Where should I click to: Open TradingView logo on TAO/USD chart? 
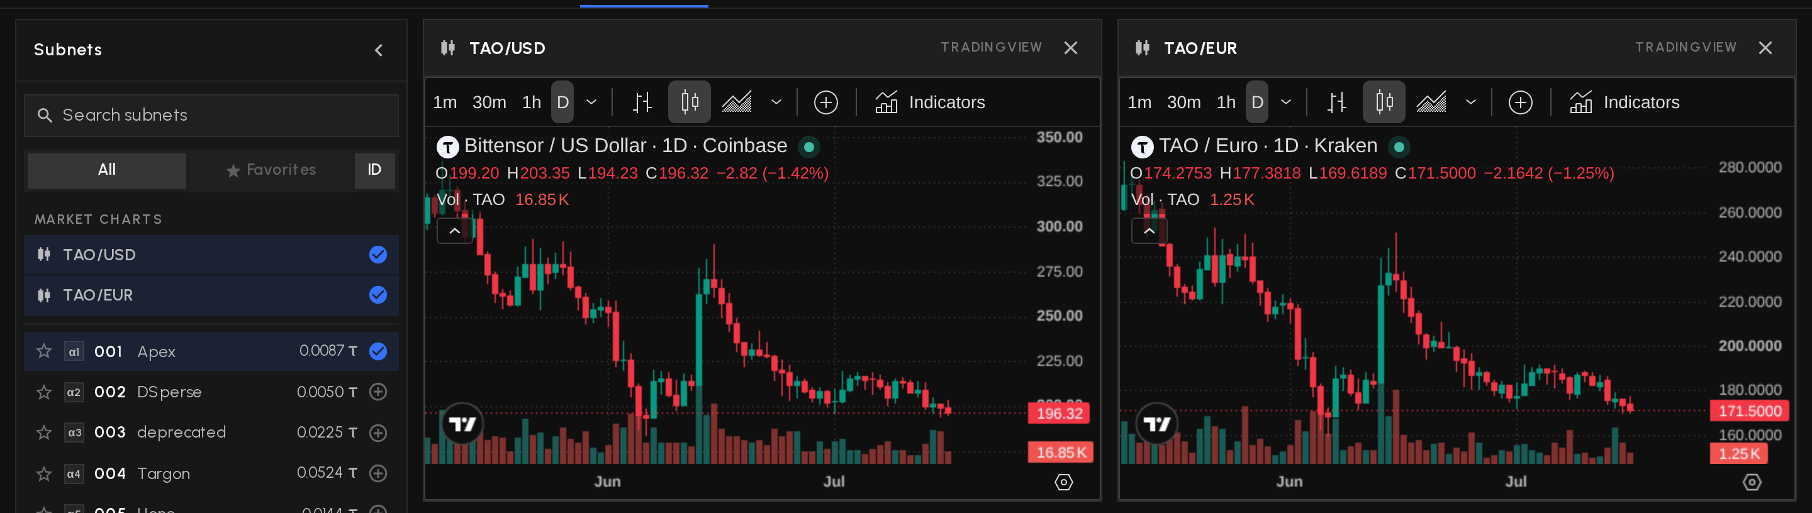[x=461, y=424]
